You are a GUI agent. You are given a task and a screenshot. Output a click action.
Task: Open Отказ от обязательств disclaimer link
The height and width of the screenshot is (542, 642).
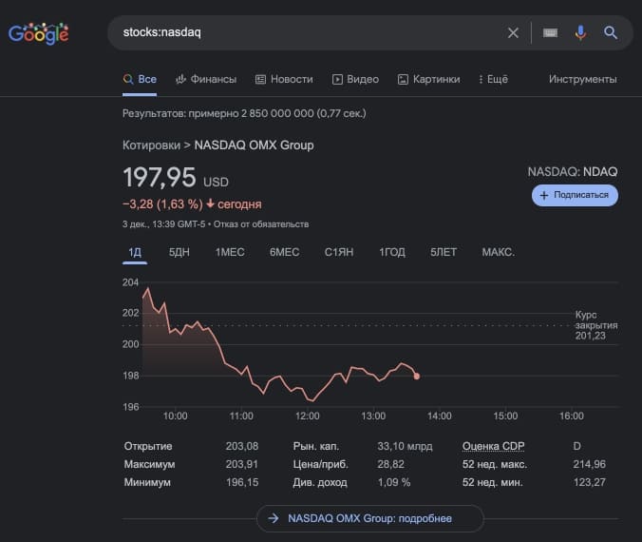pos(261,224)
